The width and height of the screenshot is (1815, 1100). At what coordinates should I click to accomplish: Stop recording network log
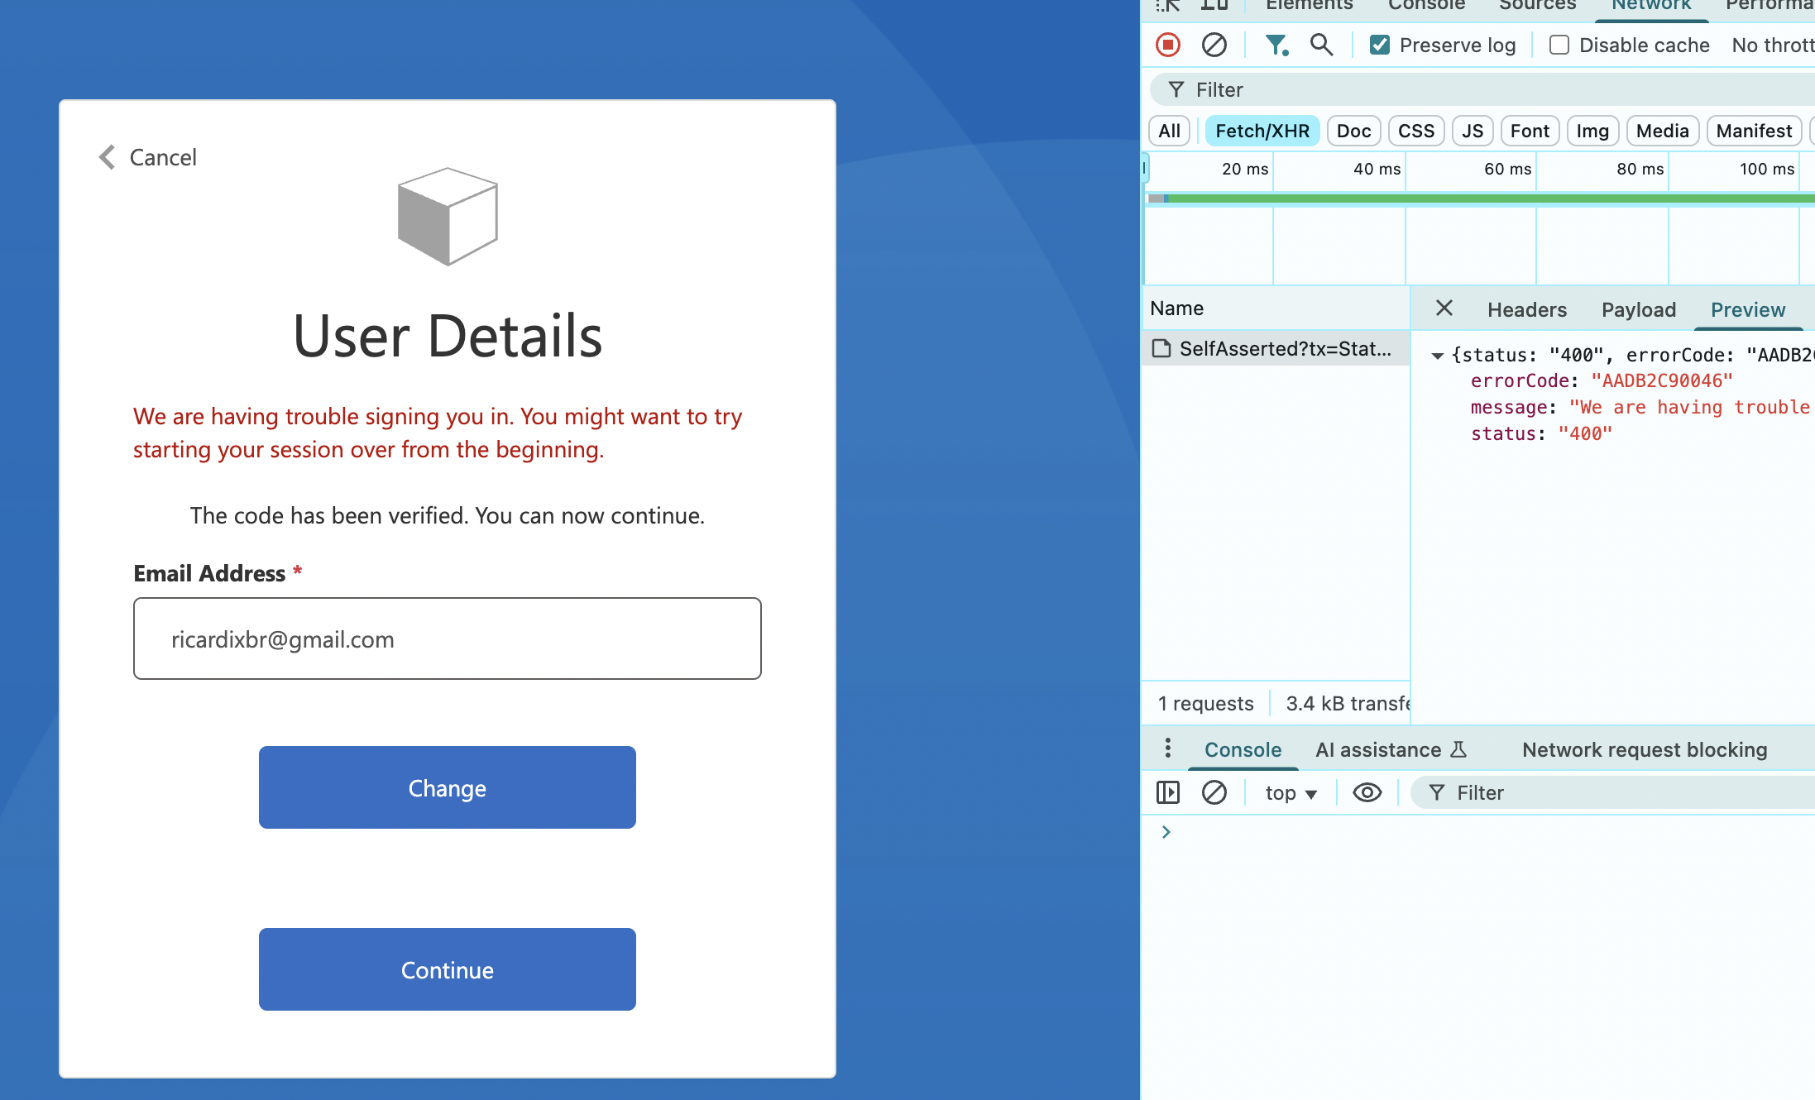click(x=1167, y=45)
